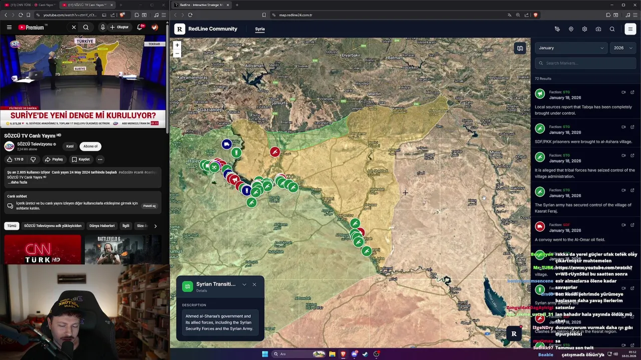Click the Oluştur create button
Viewport: 641px width, 360px height.
coord(120,27)
